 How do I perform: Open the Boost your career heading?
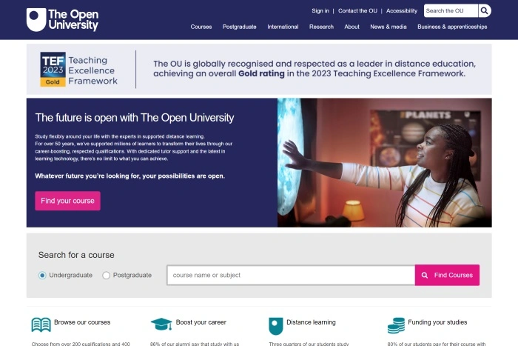(201, 322)
